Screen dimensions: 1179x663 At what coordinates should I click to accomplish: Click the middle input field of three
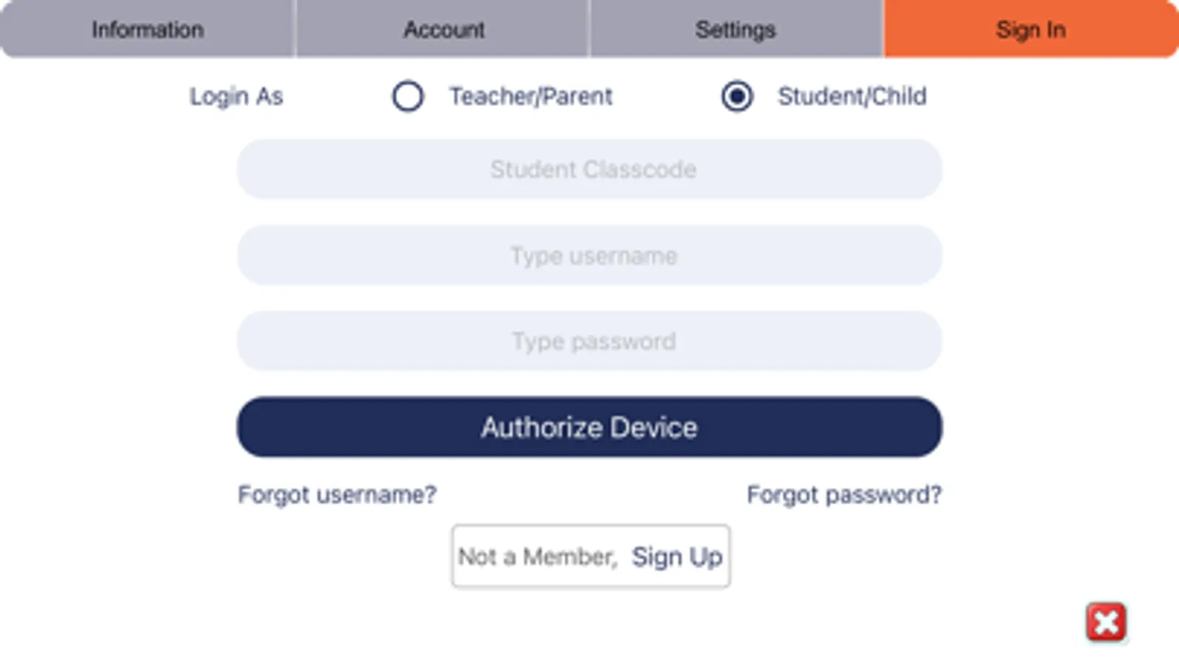click(x=589, y=256)
